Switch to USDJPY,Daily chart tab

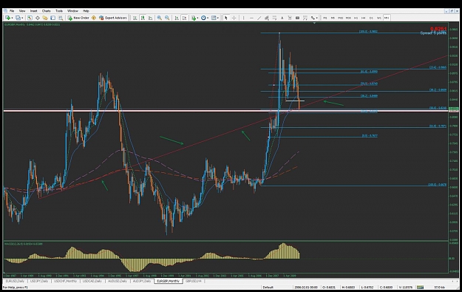click(39, 281)
